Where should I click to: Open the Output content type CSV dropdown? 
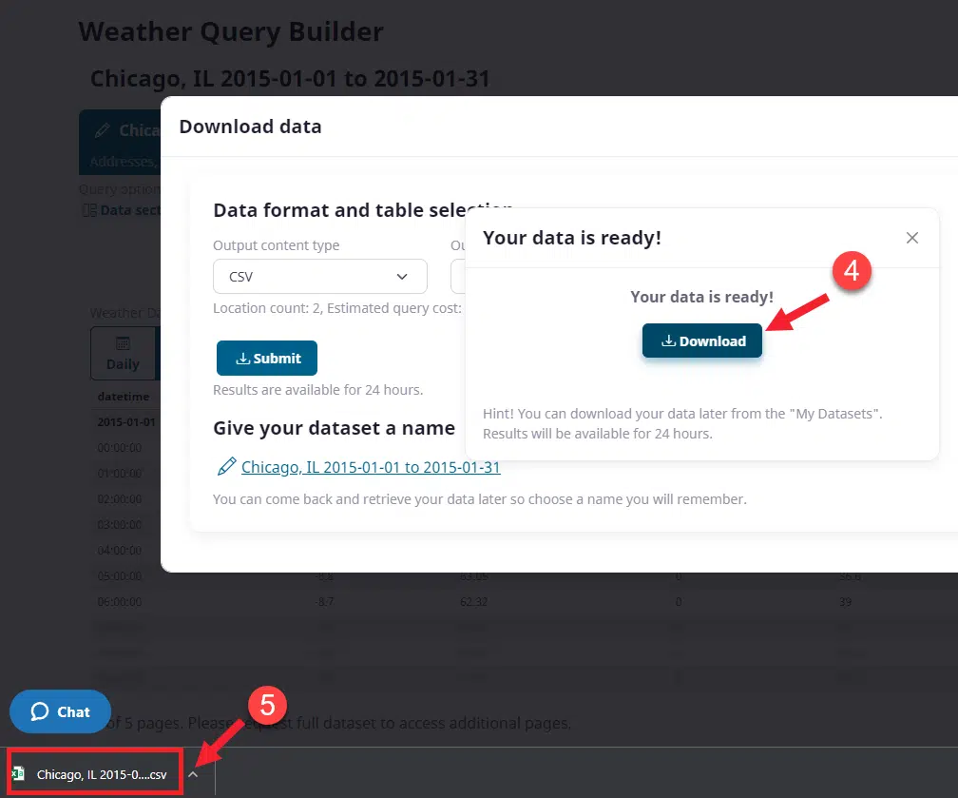click(x=319, y=277)
